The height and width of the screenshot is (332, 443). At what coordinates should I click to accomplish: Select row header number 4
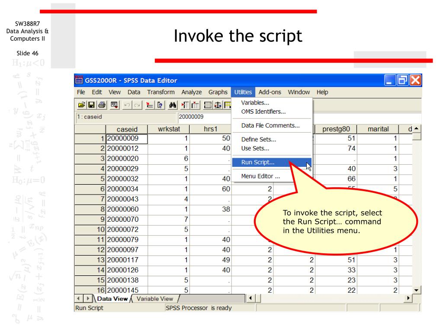pos(90,169)
